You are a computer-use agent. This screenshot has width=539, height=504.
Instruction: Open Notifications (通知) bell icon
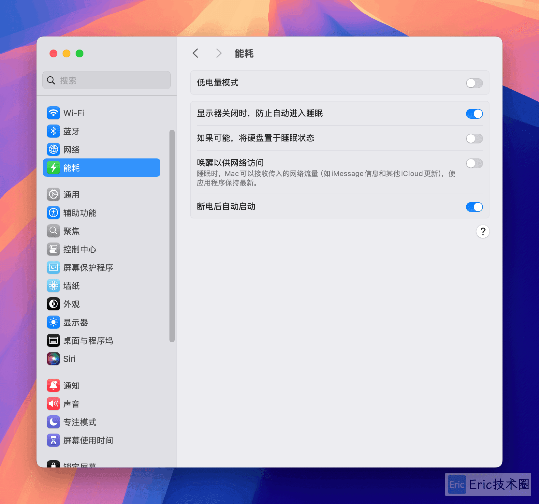click(53, 386)
